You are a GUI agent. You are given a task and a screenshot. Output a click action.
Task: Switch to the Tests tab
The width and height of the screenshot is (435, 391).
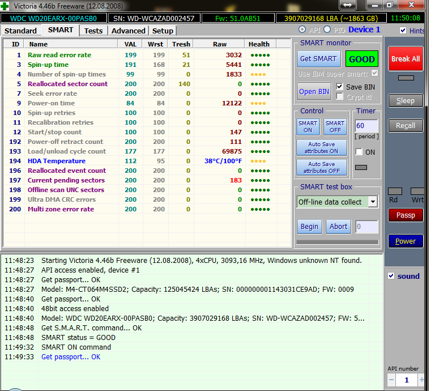[x=93, y=31]
